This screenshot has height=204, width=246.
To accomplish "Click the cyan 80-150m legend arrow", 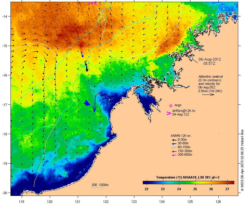I will click(x=174, y=148).
